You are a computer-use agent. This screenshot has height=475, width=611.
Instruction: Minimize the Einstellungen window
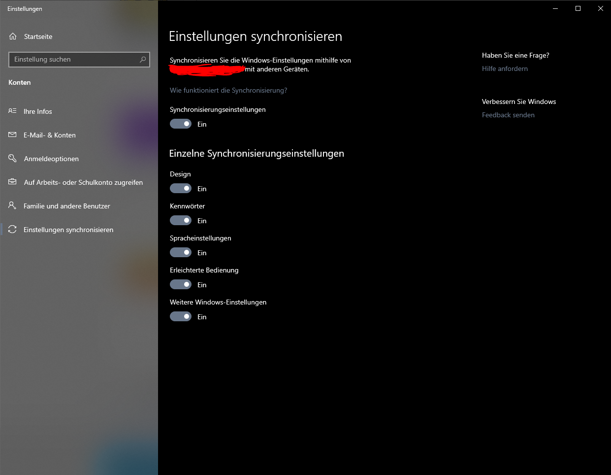point(555,8)
